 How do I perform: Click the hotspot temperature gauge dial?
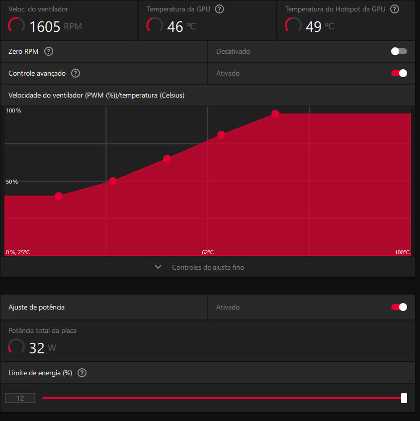click(x=293, y=25)
